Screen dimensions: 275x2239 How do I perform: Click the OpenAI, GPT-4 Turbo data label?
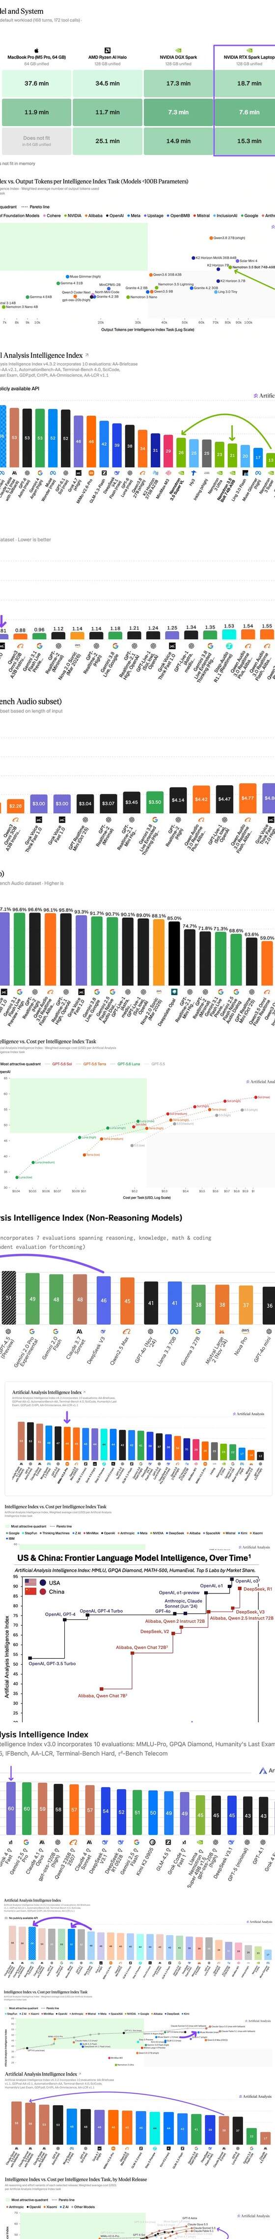[x=102, y=1611]
